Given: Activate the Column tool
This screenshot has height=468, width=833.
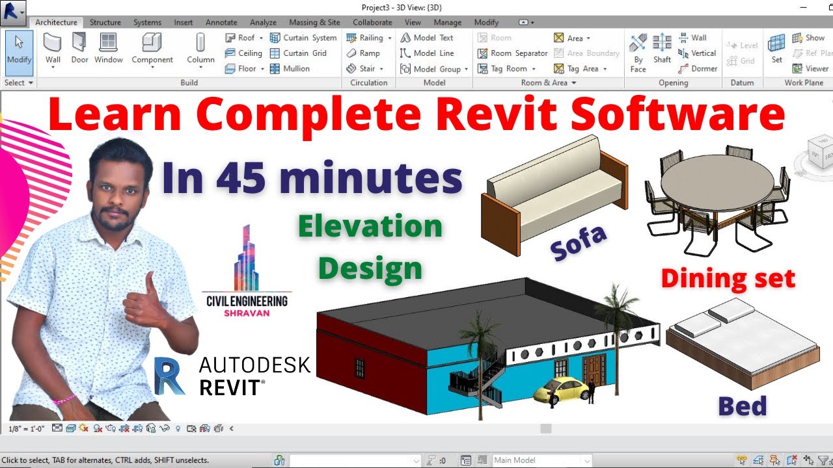Looking at the screenshot, I should tap(200, 49).
